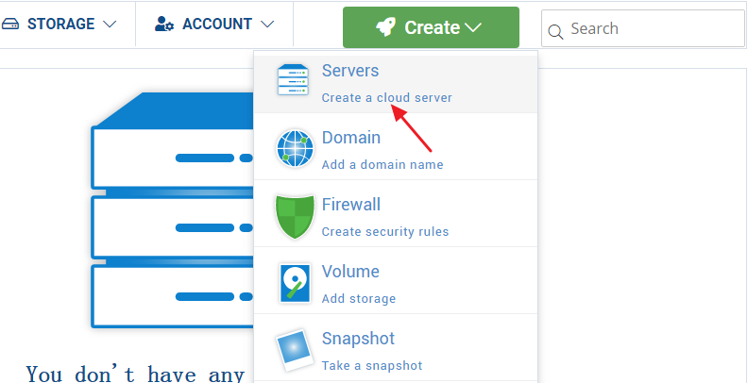
Task: Select Servers from the Create menu
Action: point(350,71)
